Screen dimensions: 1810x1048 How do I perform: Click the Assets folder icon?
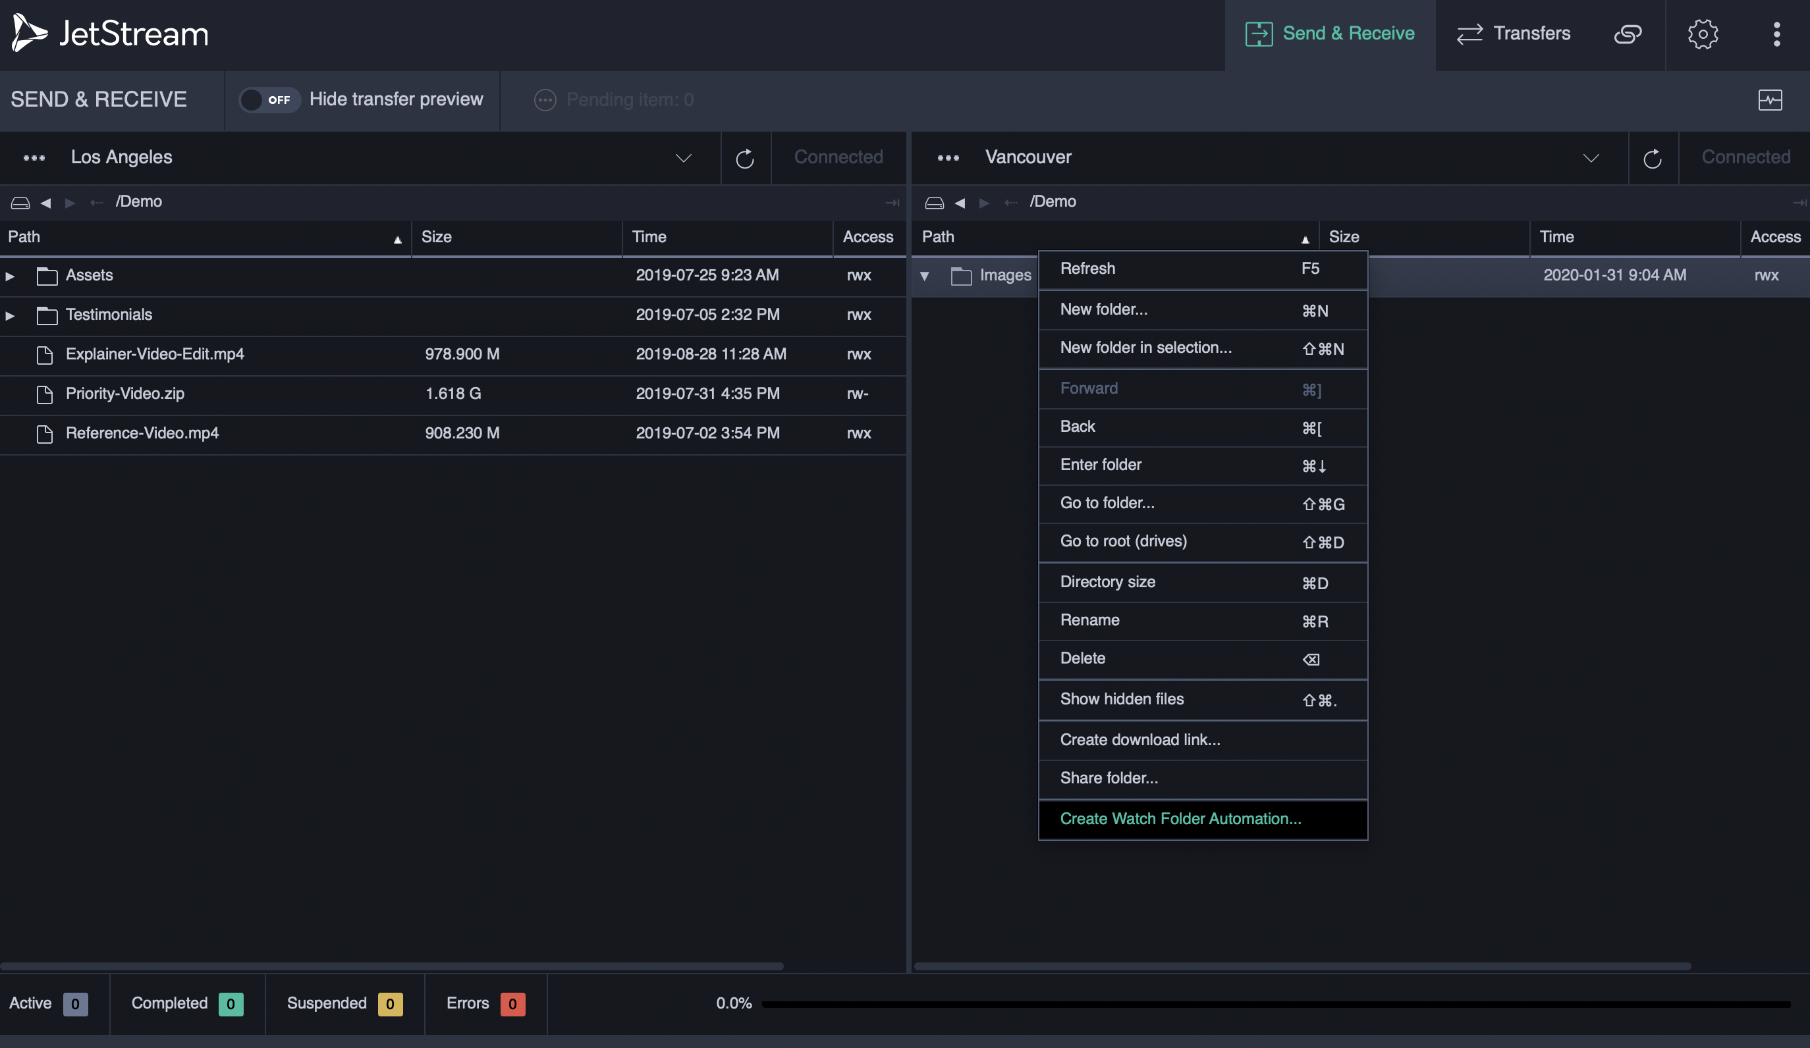click(x=47, y=276)
